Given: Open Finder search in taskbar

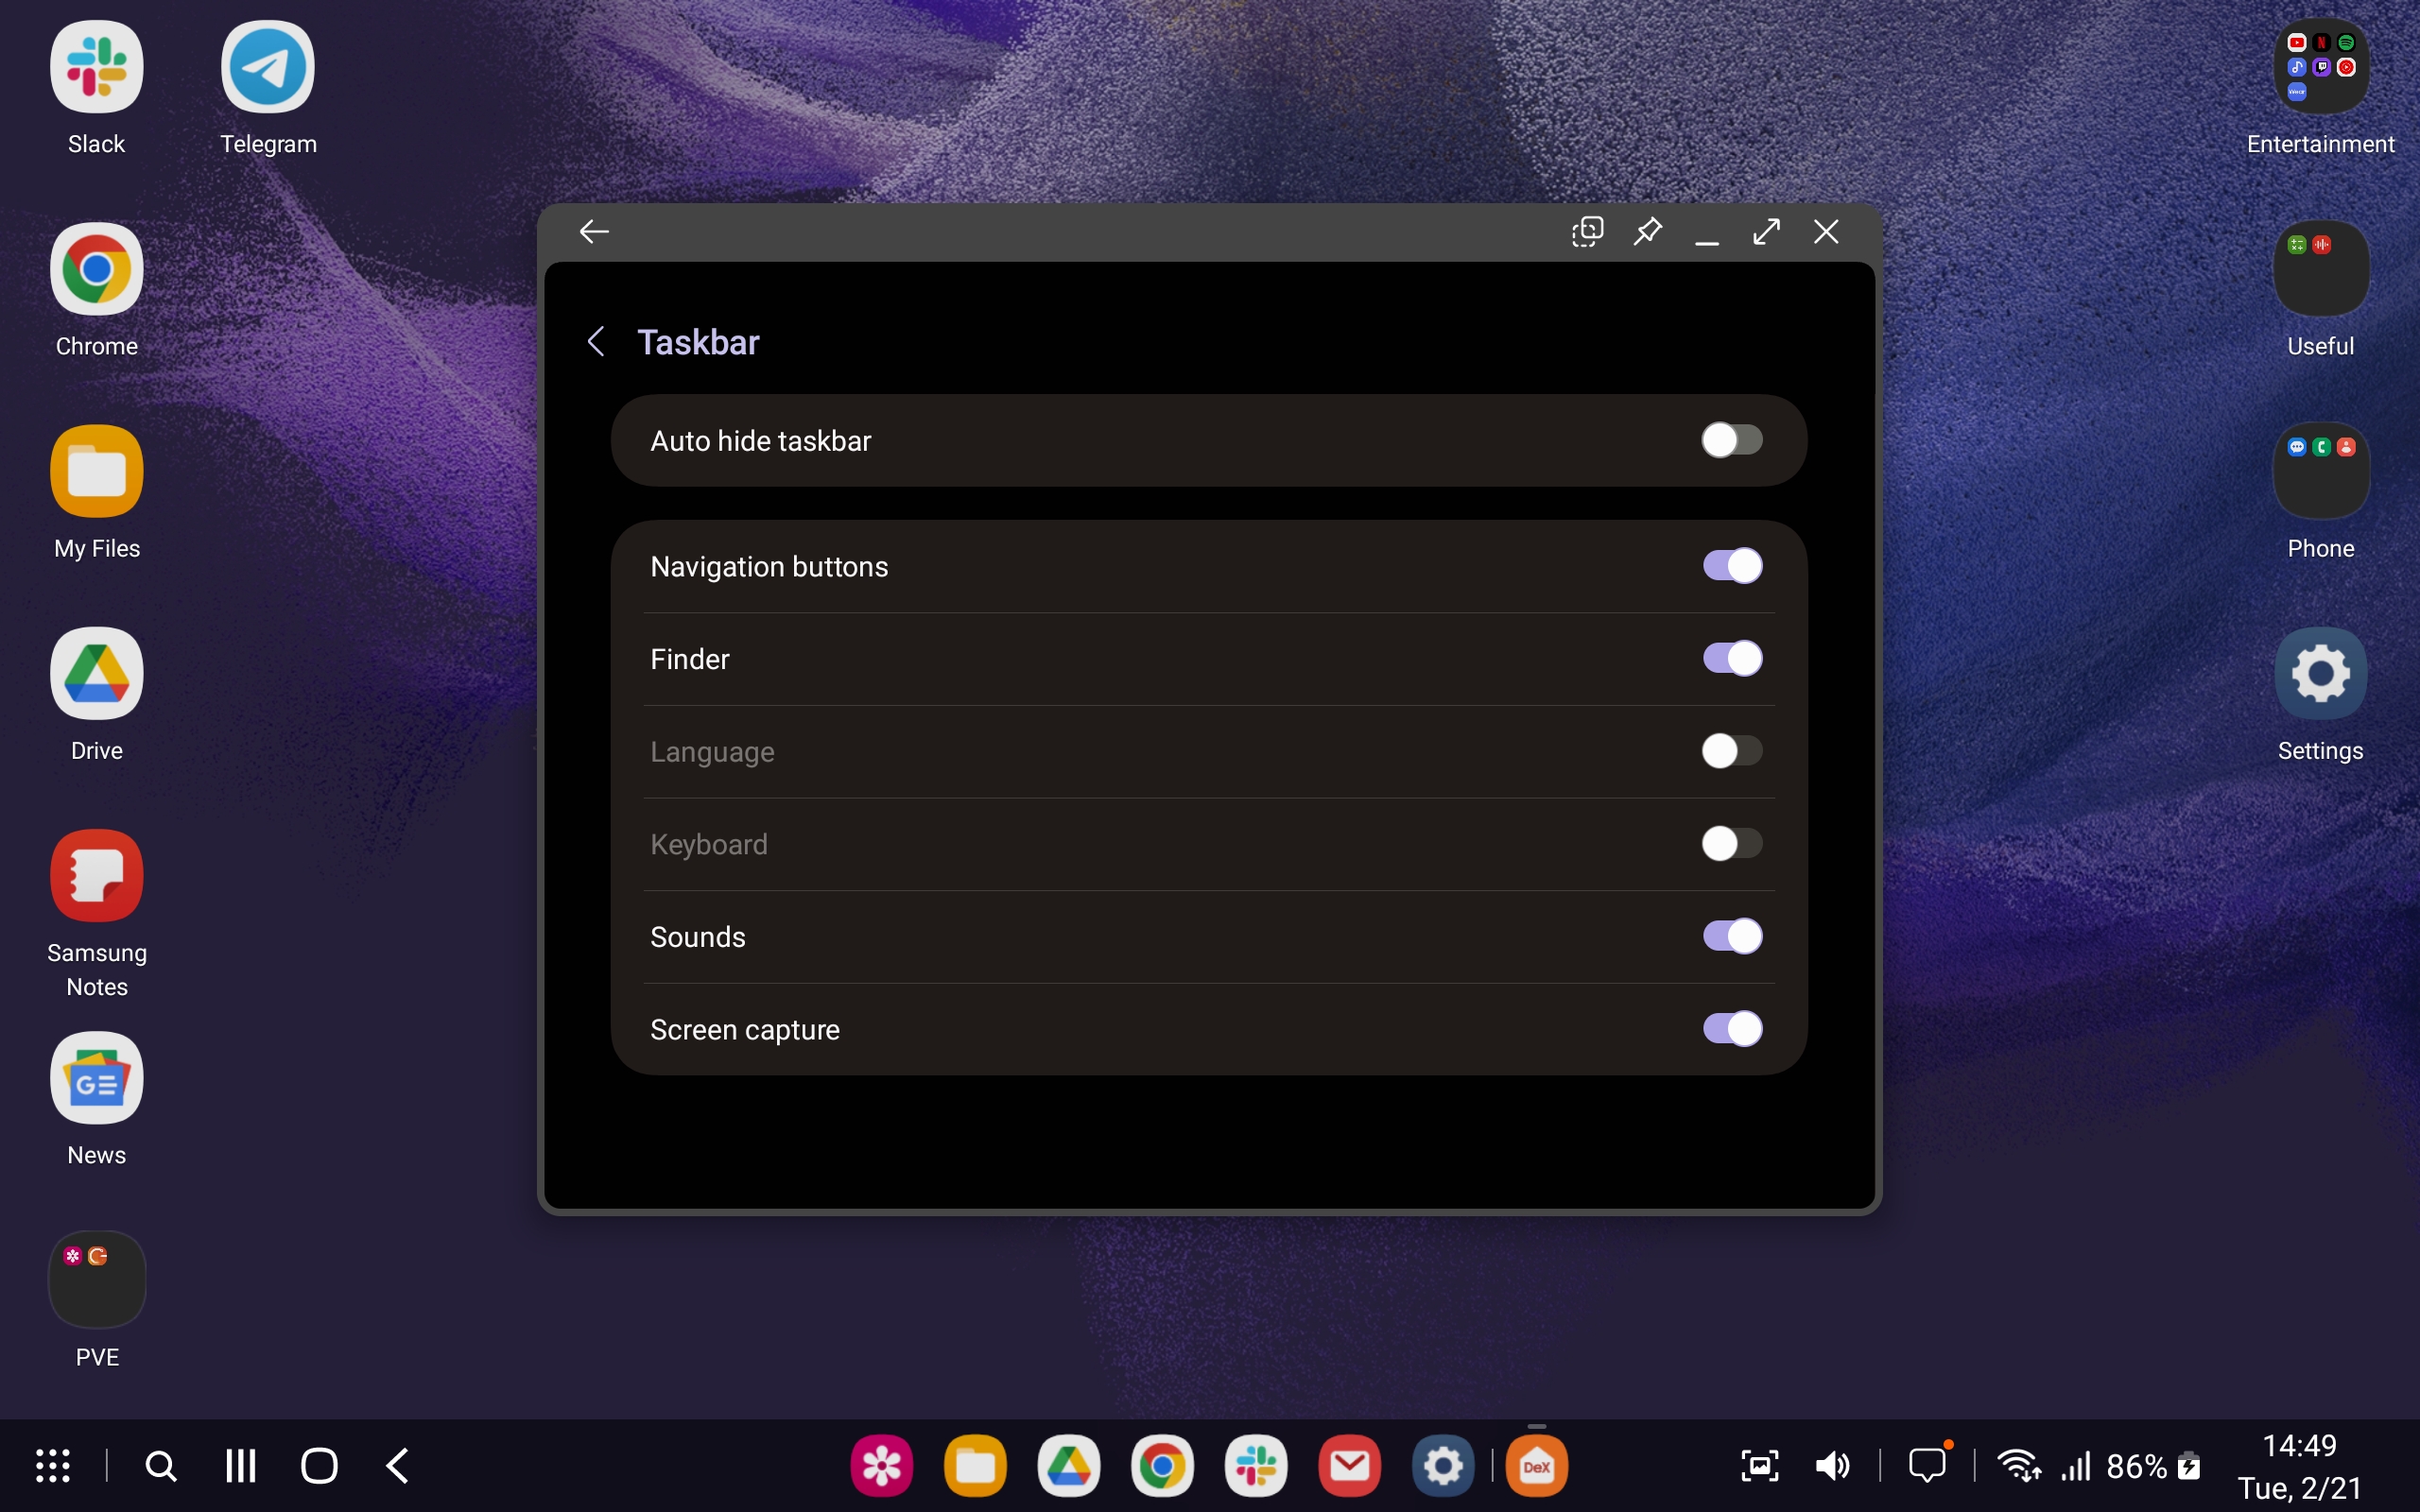Looking at the screenshot, I should point(161,1466).
